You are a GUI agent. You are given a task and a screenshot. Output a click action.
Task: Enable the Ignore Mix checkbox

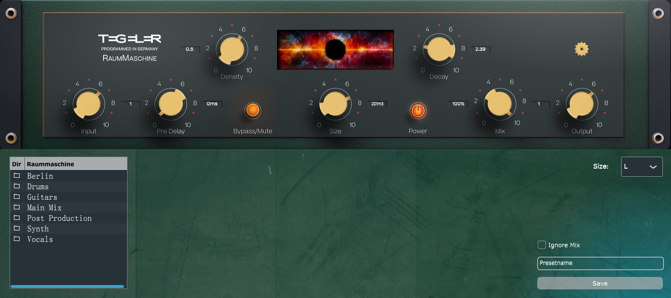pyautogui.click(x=542, y=245)
